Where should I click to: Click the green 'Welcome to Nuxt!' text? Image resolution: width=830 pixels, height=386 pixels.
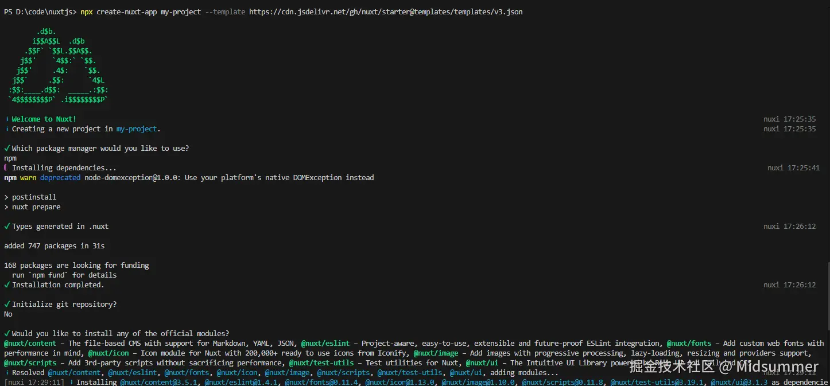pyautogui.click(x=44, y=119)
